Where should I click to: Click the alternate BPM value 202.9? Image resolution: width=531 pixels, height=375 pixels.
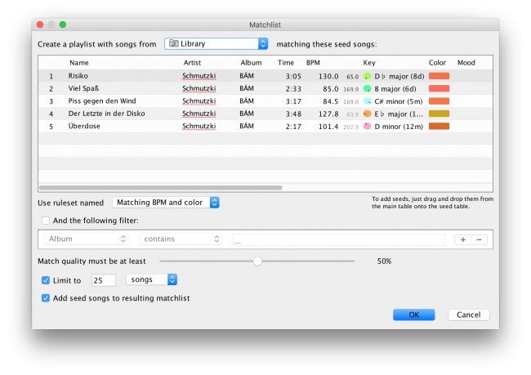[350, 127]
